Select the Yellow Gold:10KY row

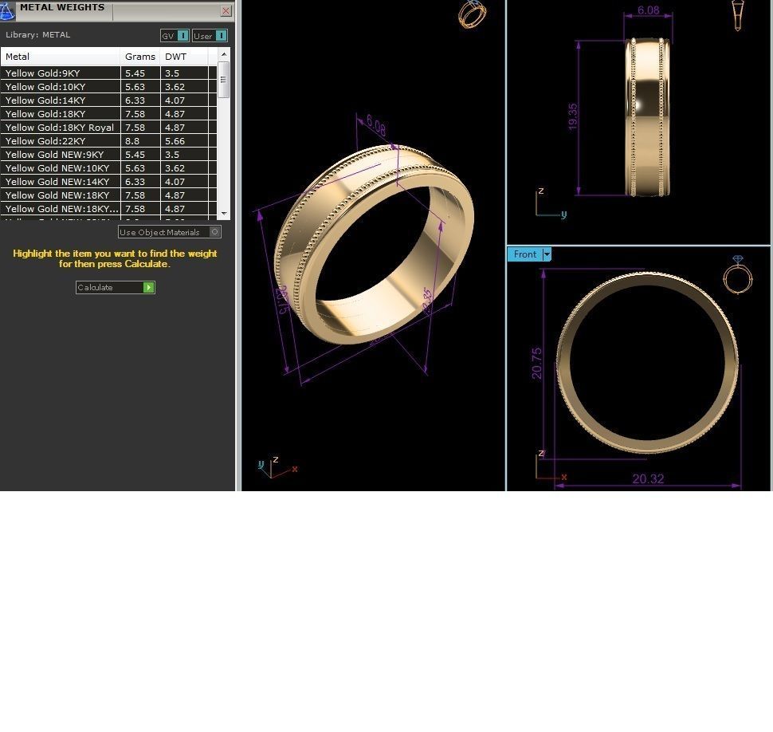tap(108, 87)
